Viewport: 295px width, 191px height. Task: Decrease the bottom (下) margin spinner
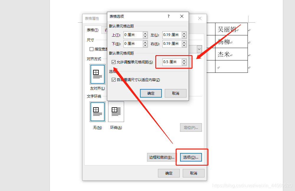145,45
